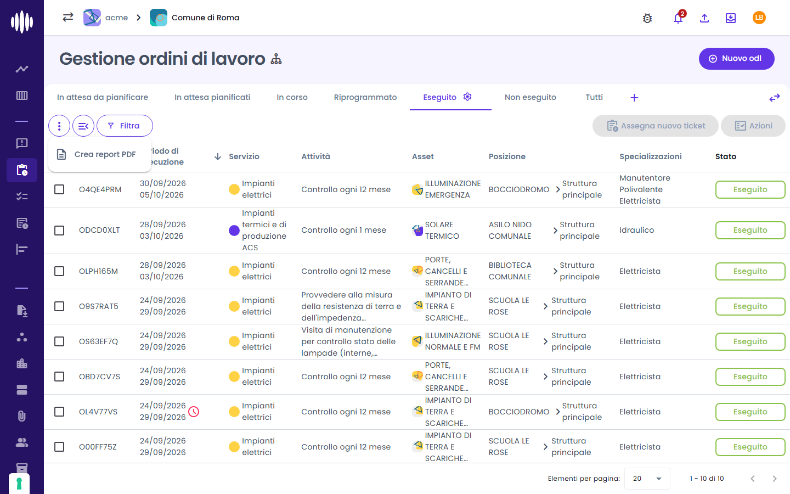Image resolution: width=790 pixels, height=494 pixels.
Task: Choose Crea report PDF menu entry
Action: (100, 154)
